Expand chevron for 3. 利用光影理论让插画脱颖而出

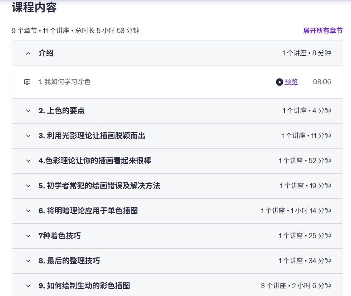28,136
